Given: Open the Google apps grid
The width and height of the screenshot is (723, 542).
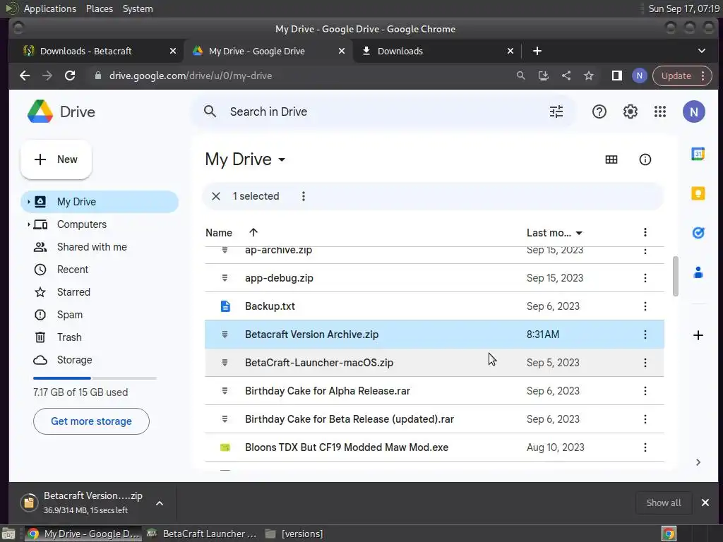Looking at the screenshot, I should pos(660,112).
